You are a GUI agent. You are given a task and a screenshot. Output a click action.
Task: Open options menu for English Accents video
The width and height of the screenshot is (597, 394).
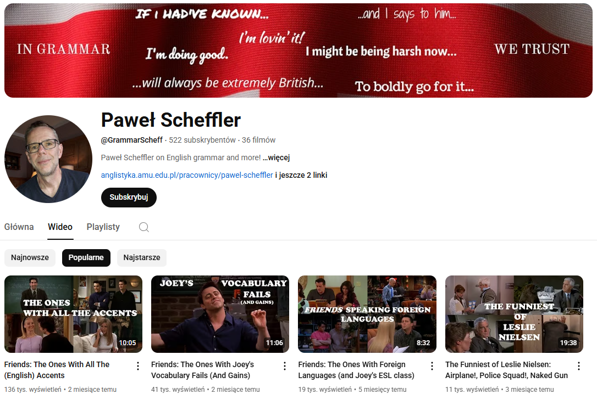(138, 366)
